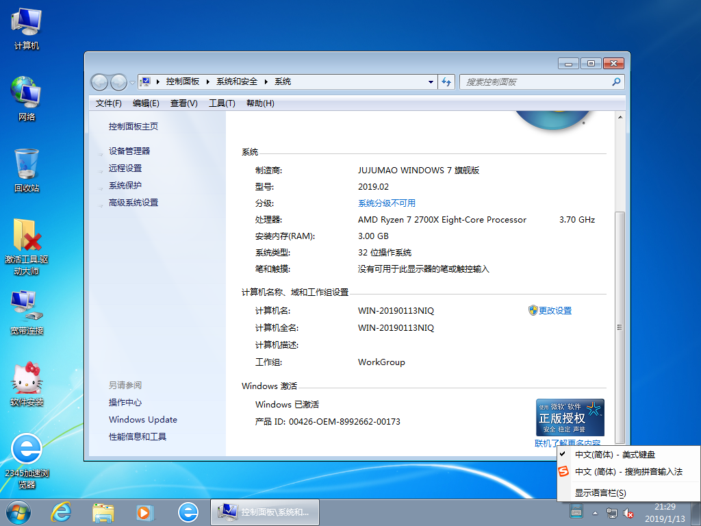Open the 激活工具驱动大师 folder icon

pyautogui.click(x=27, y=247)
